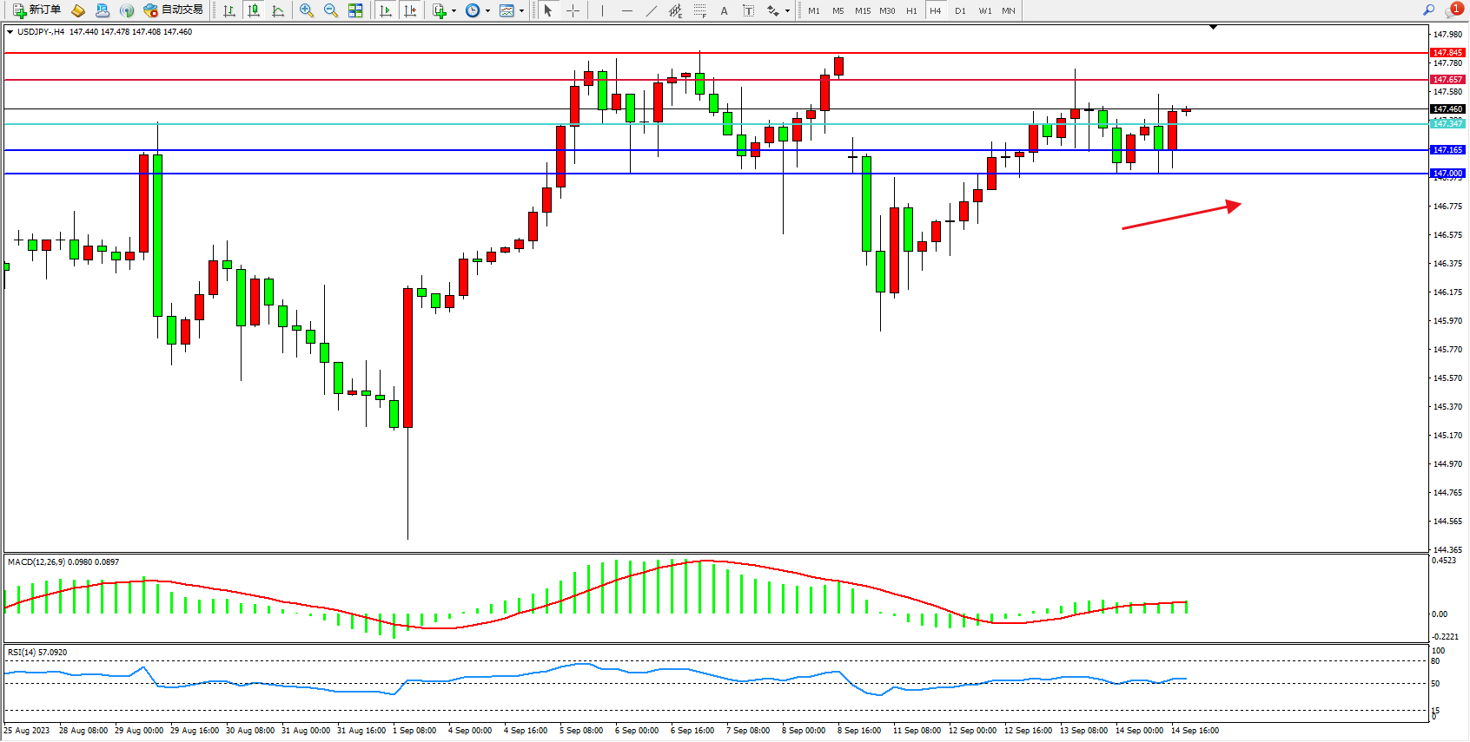This screenshot has height=742, width=1470.
Task: Select the line chart mode icon
Action: 278,10
